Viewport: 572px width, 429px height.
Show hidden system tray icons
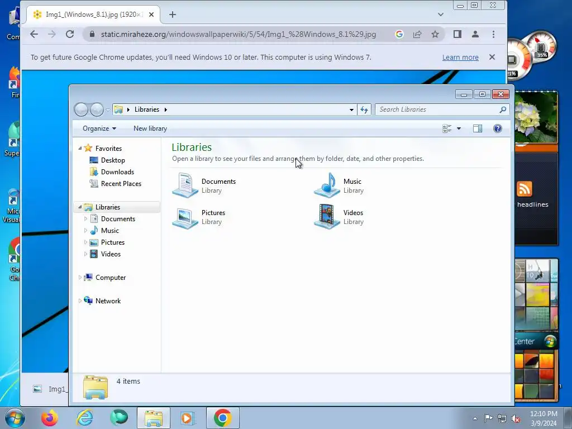pos(475,418)
